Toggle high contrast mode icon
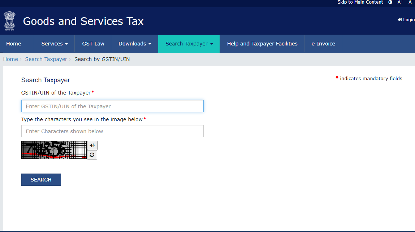Screen dimensions: 415x232 pyautogui.click(x=390, y=2)
